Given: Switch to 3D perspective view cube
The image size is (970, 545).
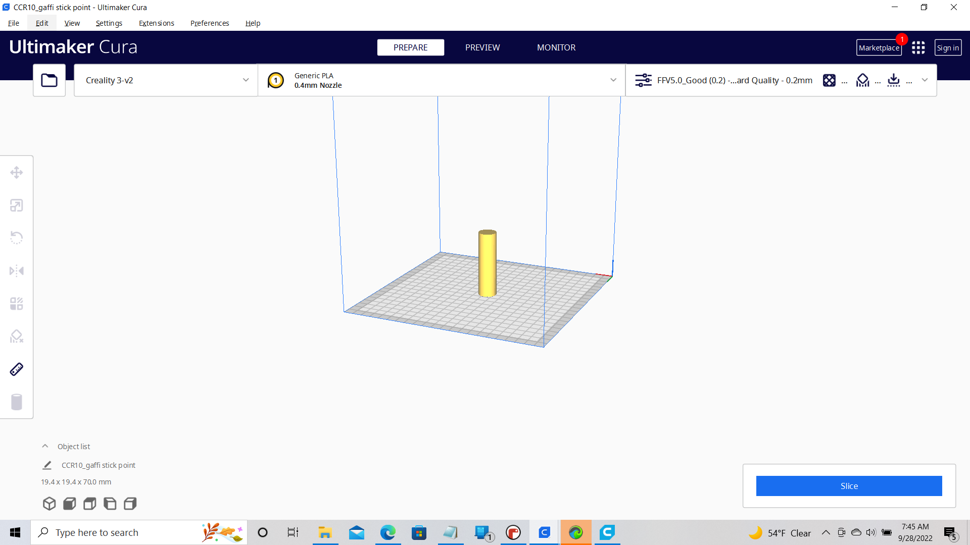Looking at the screenshot, I should [x=49, y=504].
